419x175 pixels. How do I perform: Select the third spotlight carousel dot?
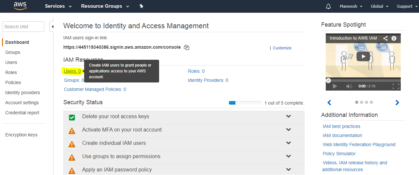click(367, 102)
